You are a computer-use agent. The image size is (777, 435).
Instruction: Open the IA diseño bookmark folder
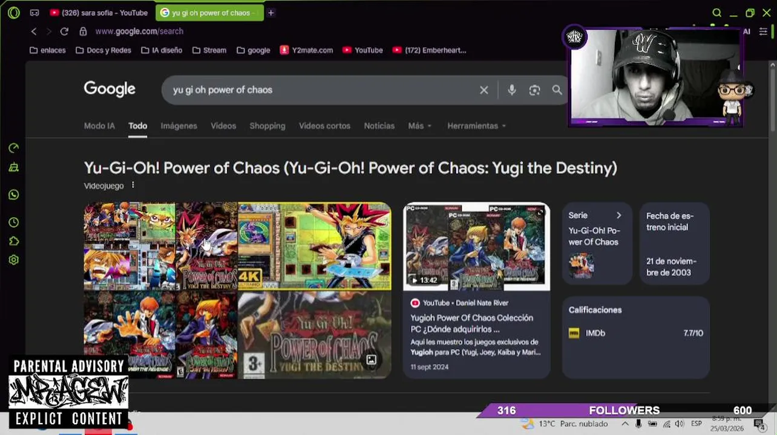click(x=162, y=50)
